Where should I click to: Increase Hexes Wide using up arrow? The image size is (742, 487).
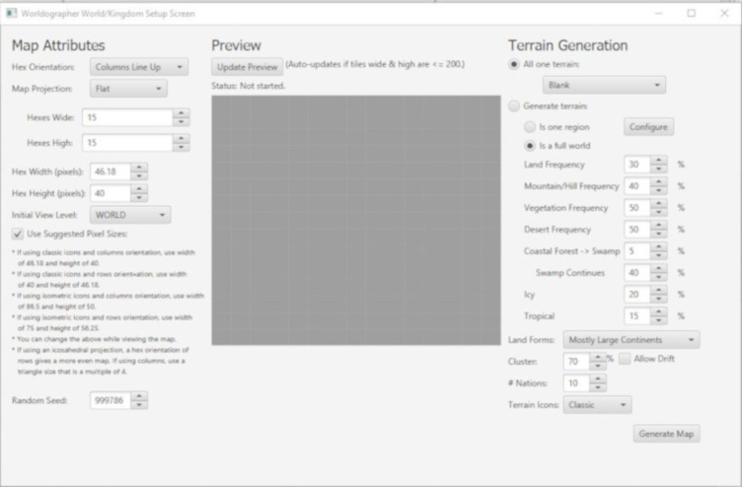[182, 113]
